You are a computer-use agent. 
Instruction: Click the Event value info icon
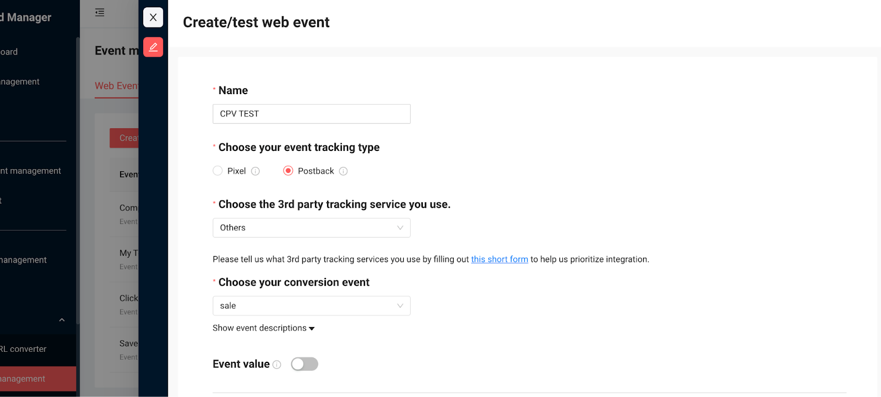[277, 365]
